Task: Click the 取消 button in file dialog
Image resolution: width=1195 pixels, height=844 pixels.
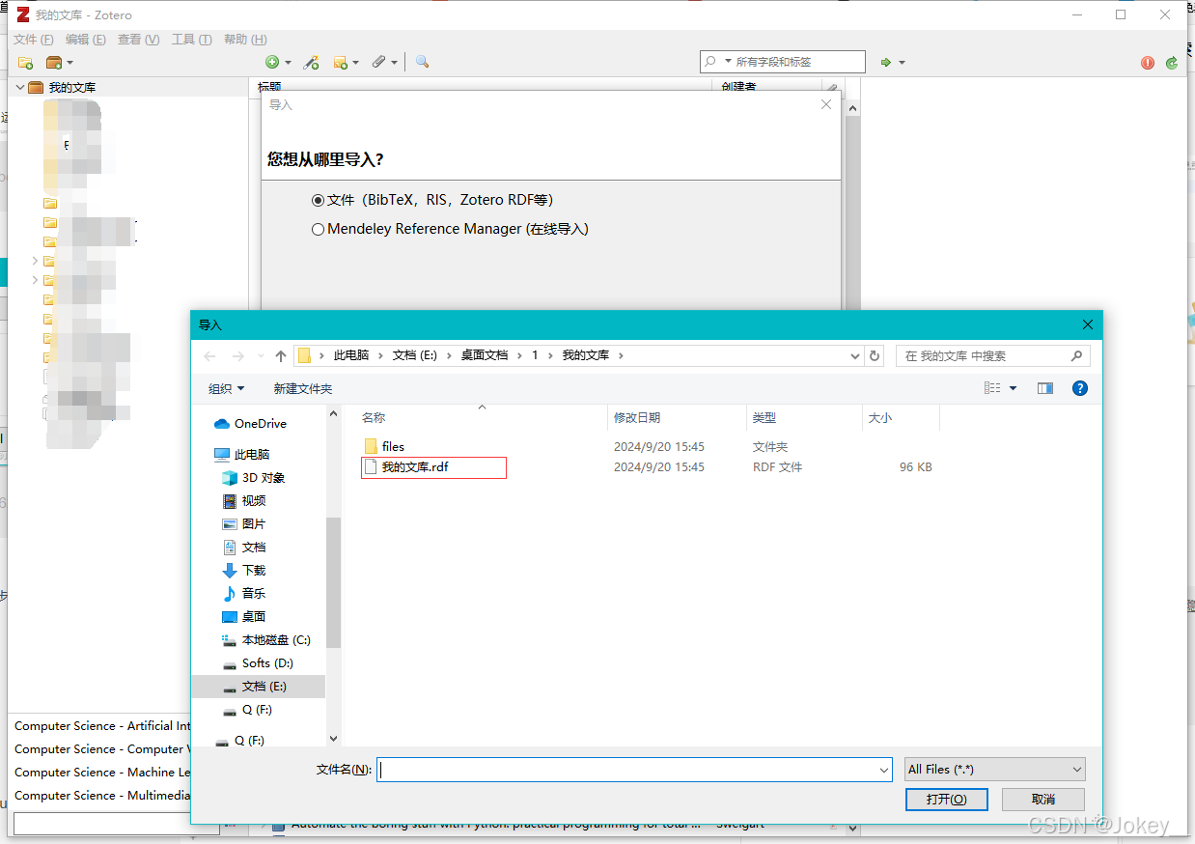Action: tap(1042, 800)
